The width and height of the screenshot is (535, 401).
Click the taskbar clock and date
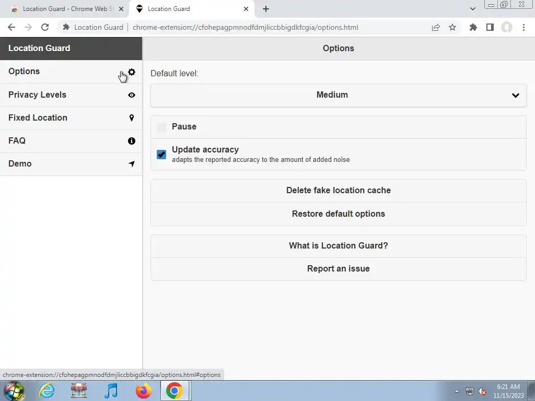point(508,391)
